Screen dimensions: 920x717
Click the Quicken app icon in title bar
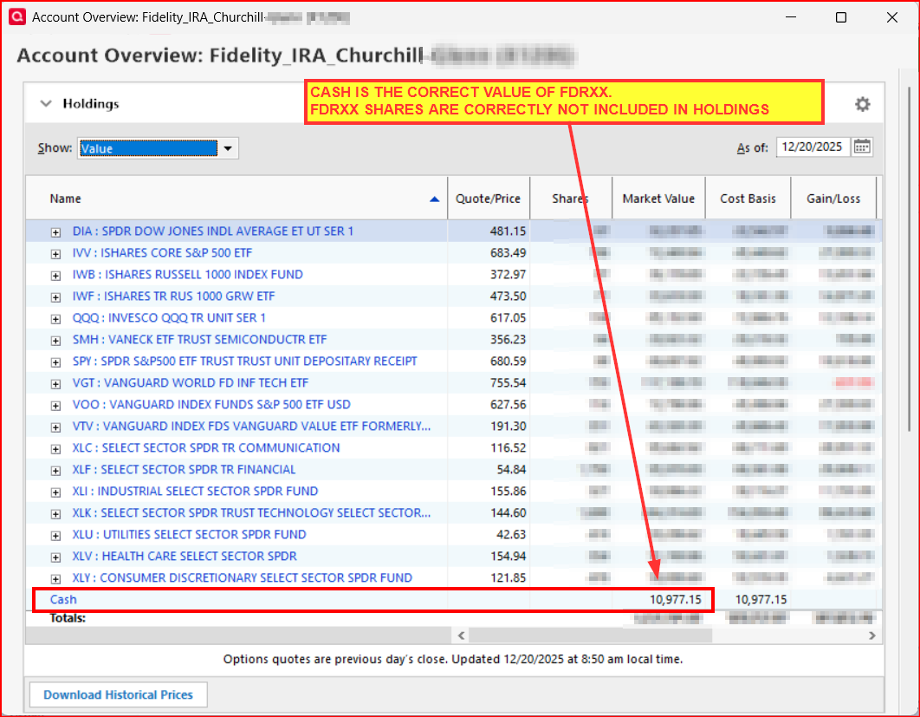tap(17, 17)
